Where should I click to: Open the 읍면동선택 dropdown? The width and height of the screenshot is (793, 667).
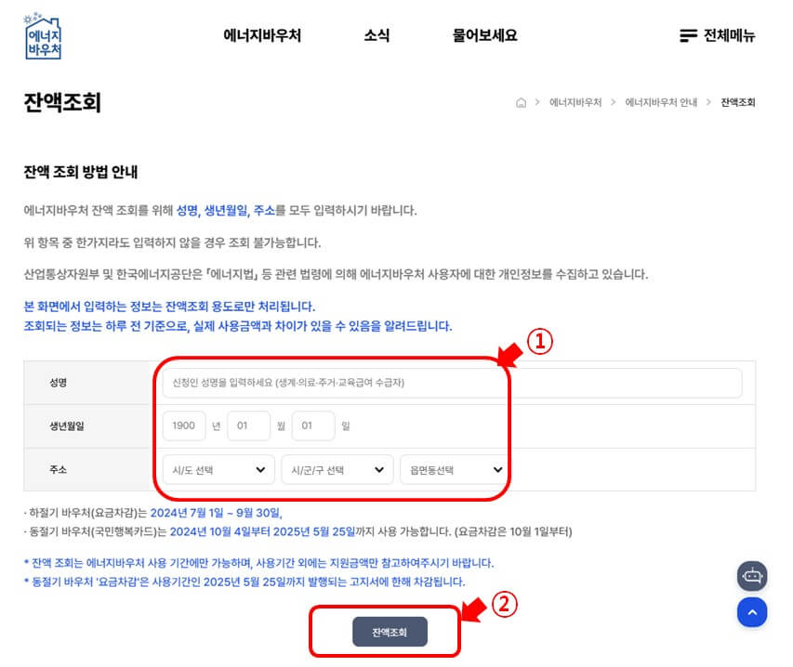453,470
